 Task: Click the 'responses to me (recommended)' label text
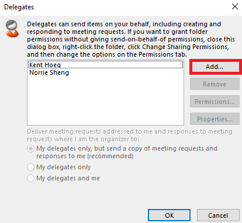coord(85,156)
